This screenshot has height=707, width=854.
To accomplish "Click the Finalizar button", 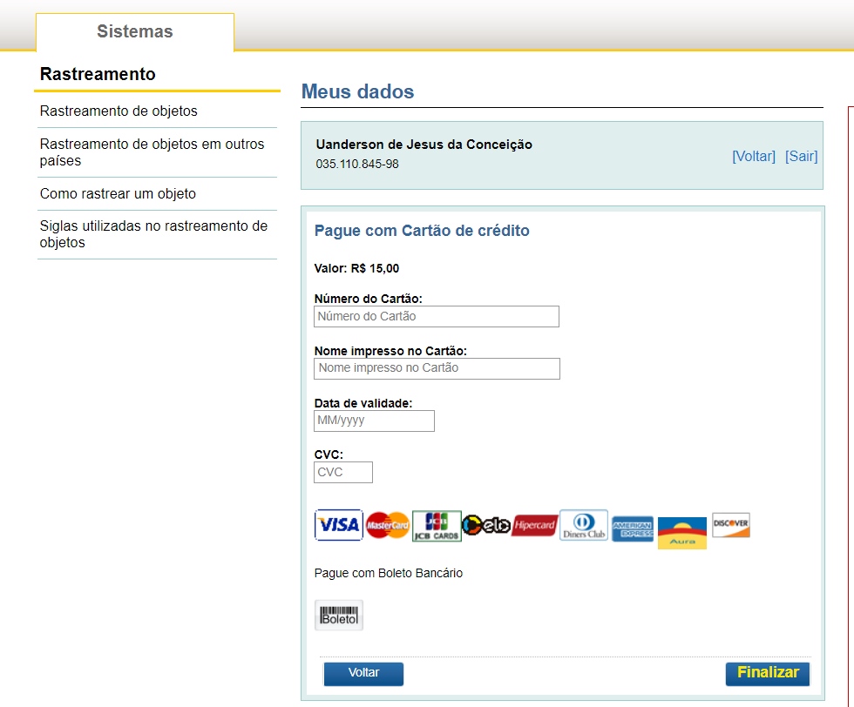I will point(768,673).
